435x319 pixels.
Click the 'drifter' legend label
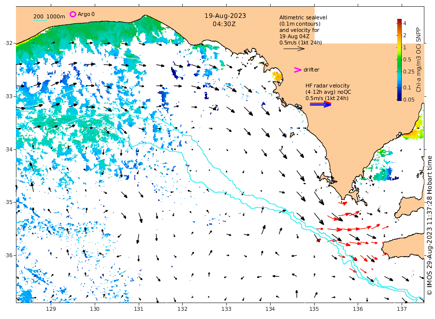(311, 70)
